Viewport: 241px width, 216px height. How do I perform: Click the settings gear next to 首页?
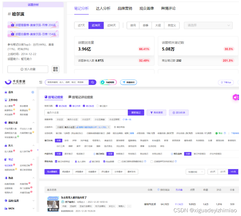pyautogui.click(x=33, y=92)
